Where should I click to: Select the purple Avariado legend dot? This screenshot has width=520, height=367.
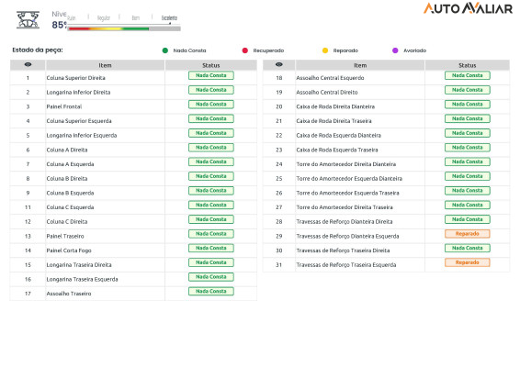point(395,50)
